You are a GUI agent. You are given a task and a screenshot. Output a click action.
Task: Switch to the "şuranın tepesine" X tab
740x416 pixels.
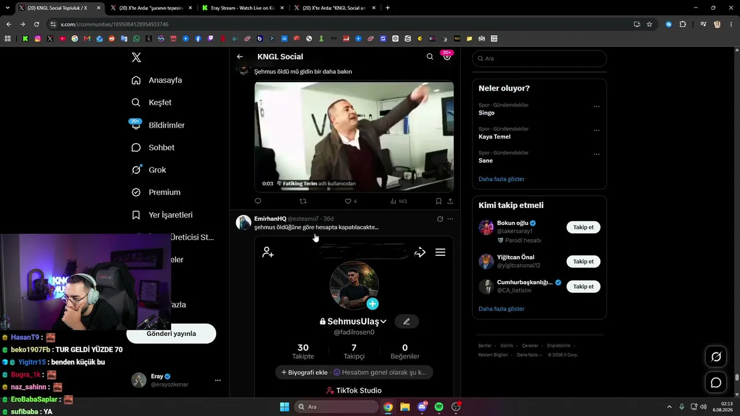click(x=150, y=8)
